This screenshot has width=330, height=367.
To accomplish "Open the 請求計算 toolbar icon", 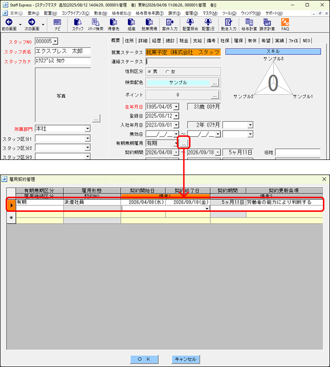I will [267, 25].
